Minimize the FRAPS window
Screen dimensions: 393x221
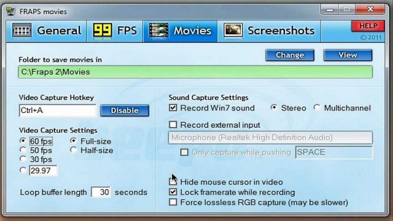coord(330,10)
